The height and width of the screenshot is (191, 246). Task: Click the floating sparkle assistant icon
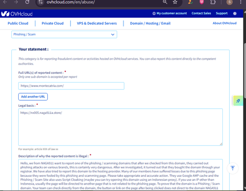pyautogui.click(x=238, y=100)
